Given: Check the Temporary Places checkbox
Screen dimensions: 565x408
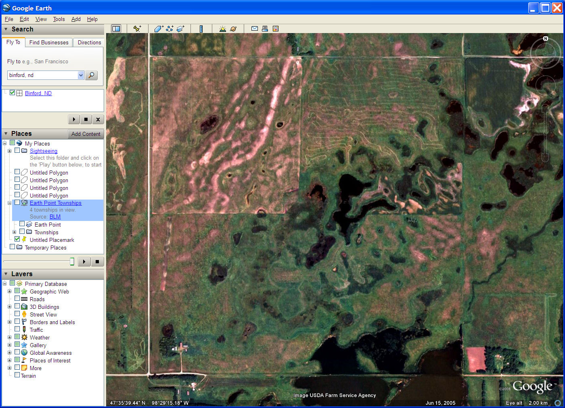Looking at the screenshot, I should [13, 247].
